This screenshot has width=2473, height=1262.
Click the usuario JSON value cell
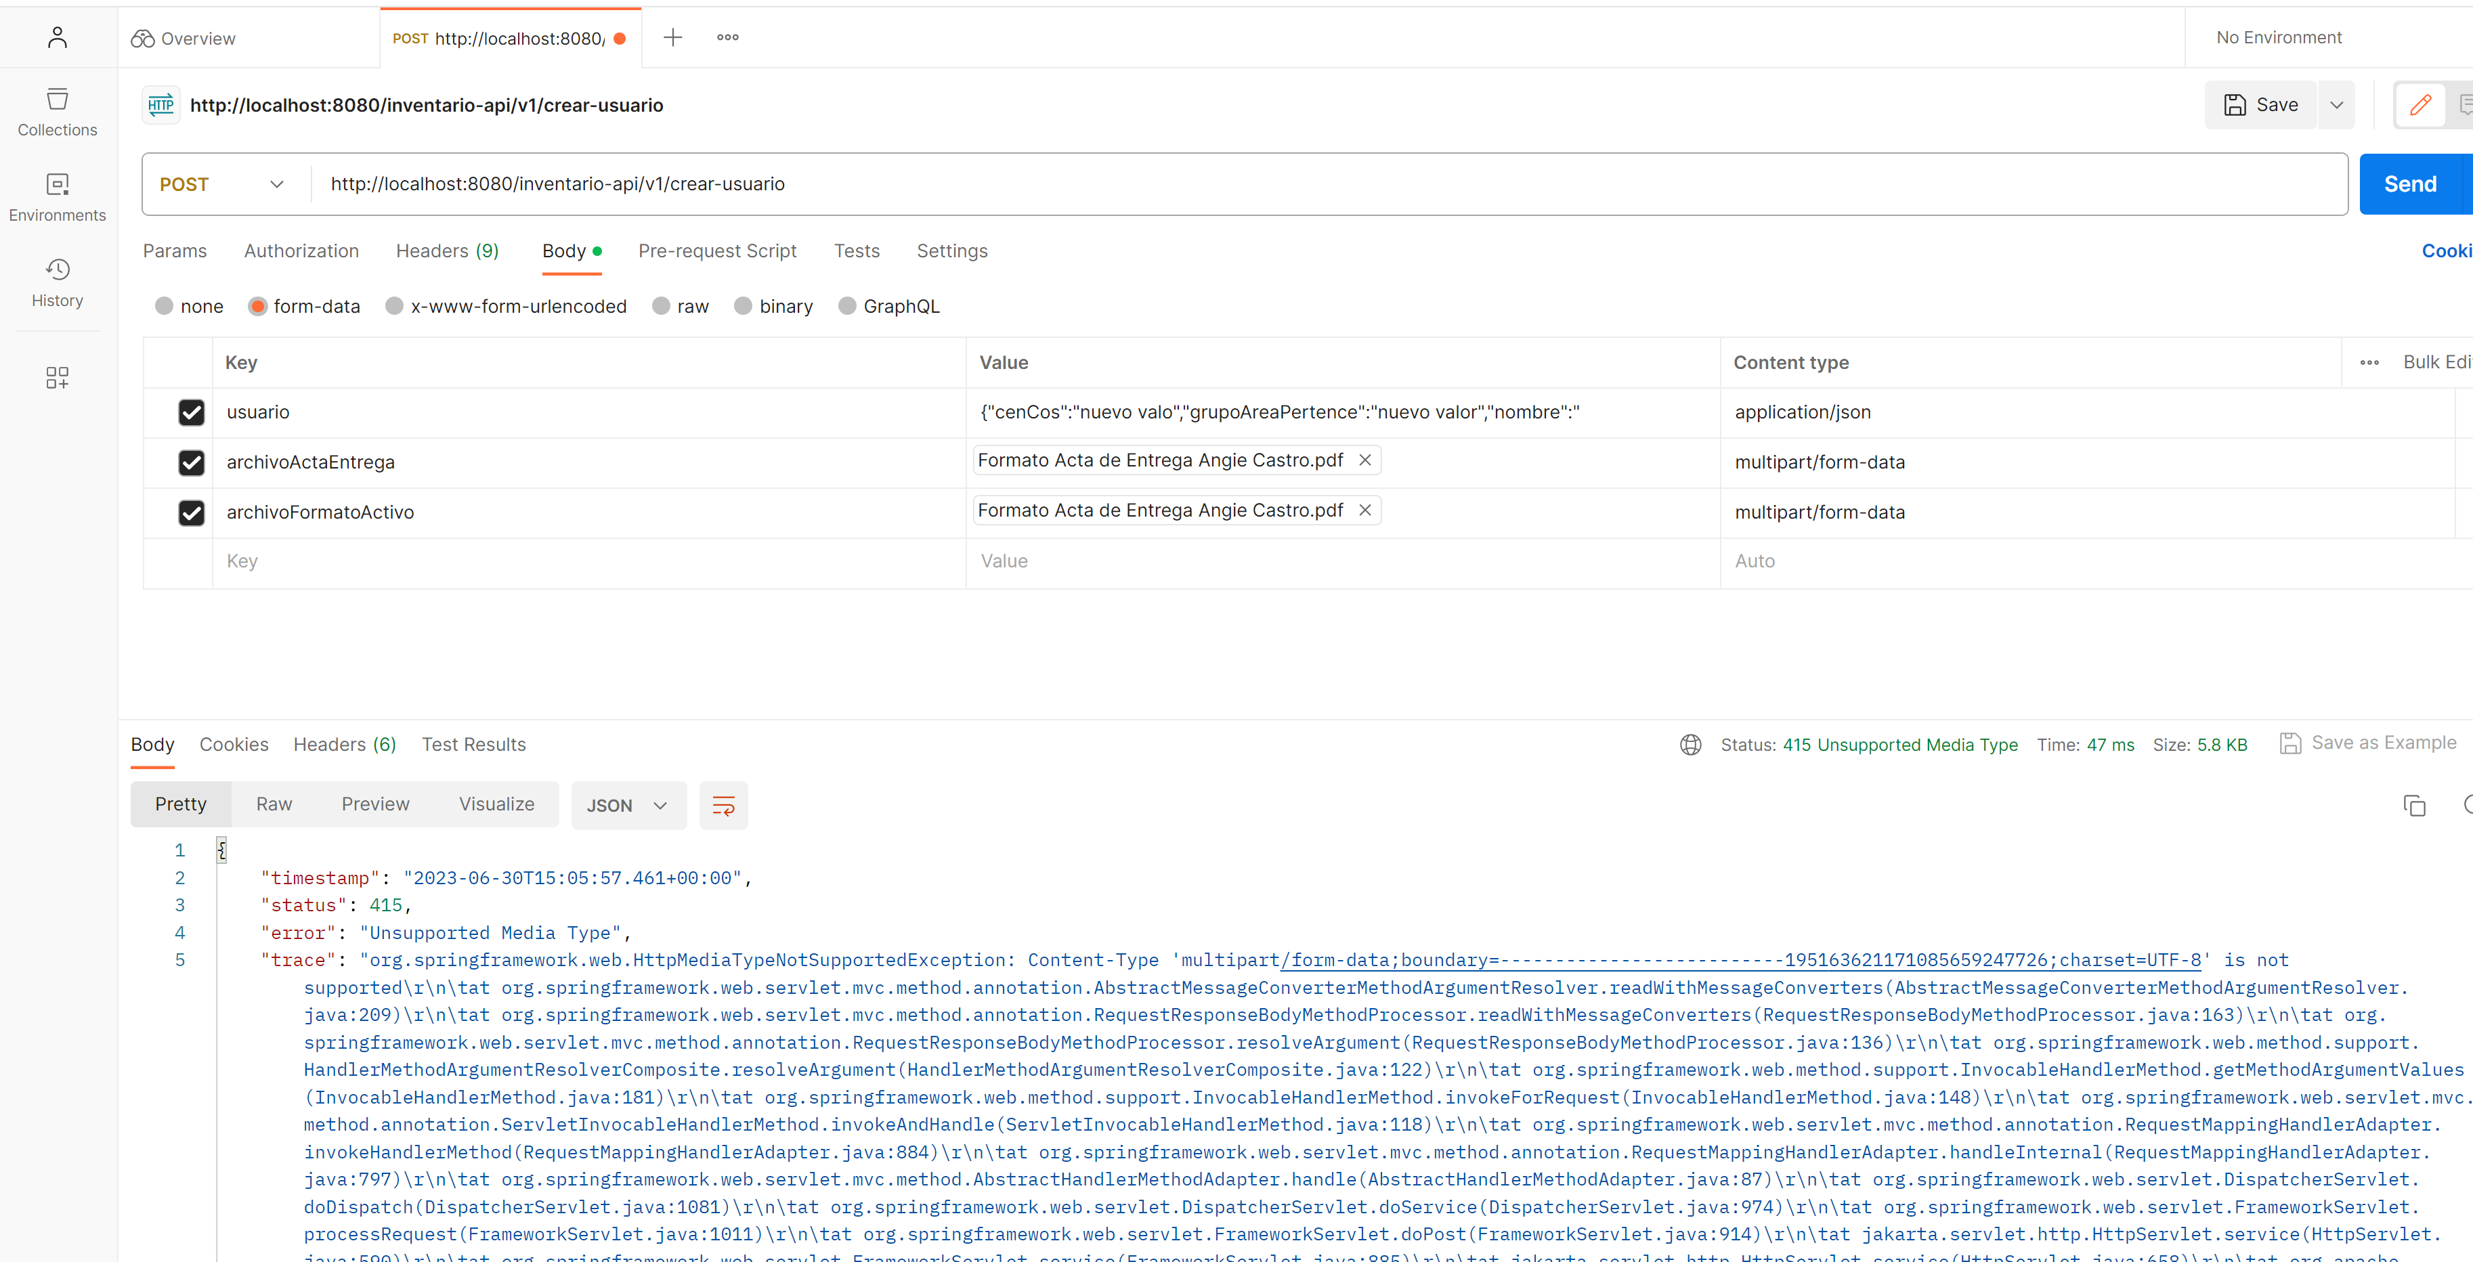[1342, 413]
